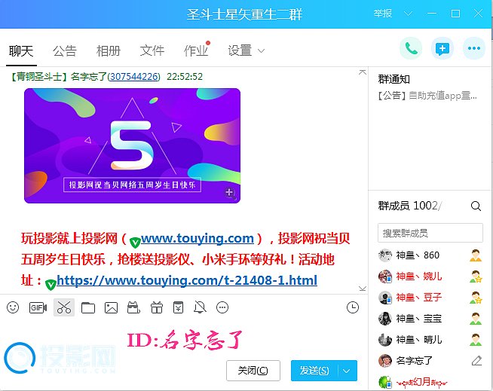Open the www.touying.com link

(198, 239)
